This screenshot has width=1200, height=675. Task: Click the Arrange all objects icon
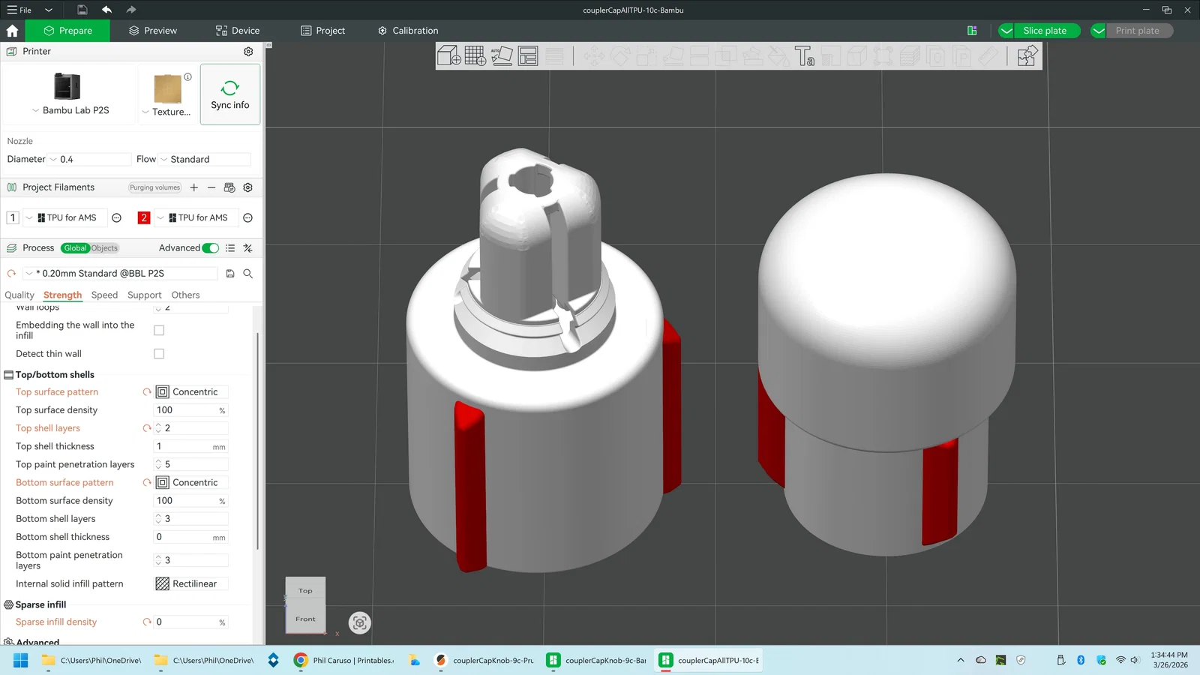528,56
